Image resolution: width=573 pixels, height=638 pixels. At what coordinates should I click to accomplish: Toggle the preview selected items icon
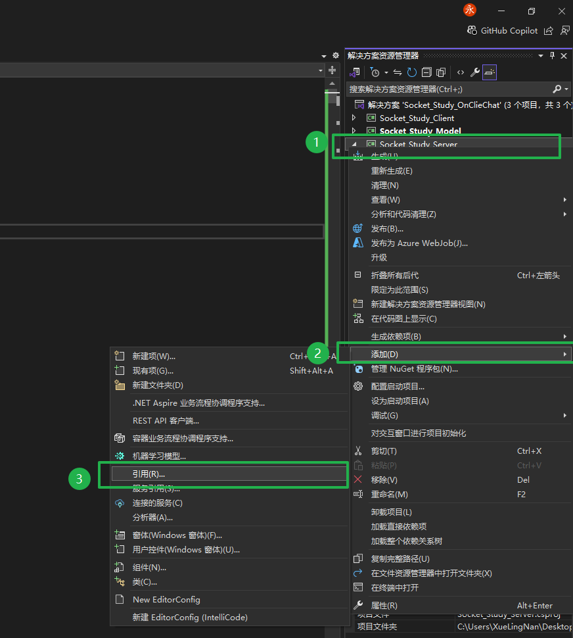pos(490,72)
